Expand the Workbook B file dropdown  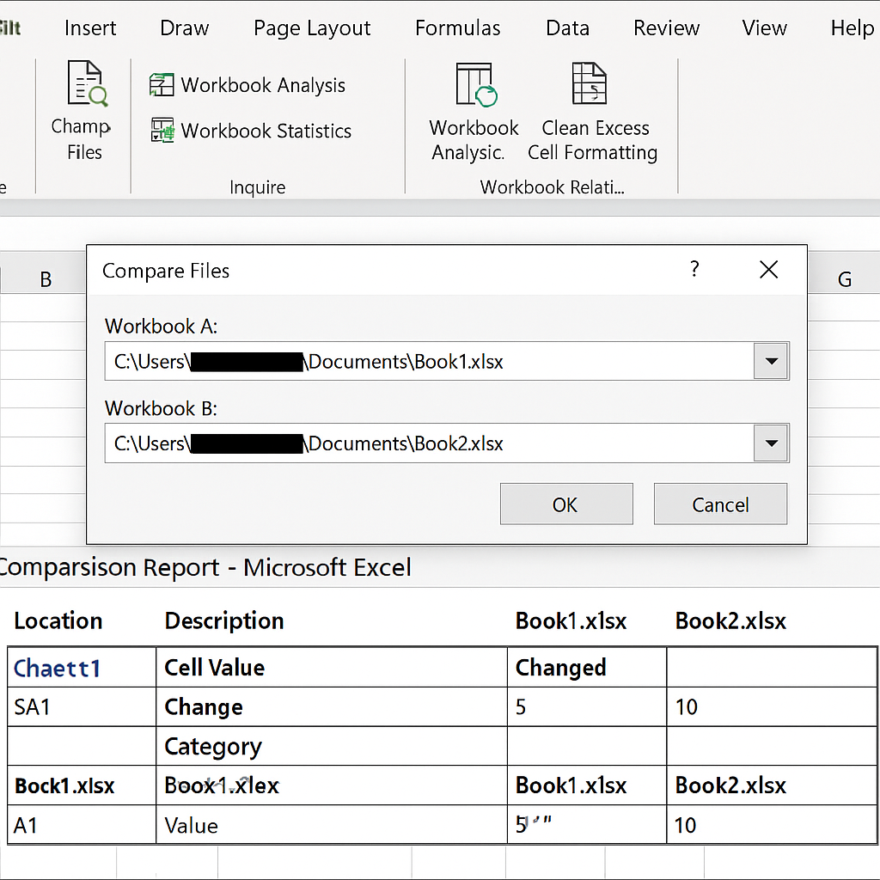pyautogui.click(x=771, y=443)
